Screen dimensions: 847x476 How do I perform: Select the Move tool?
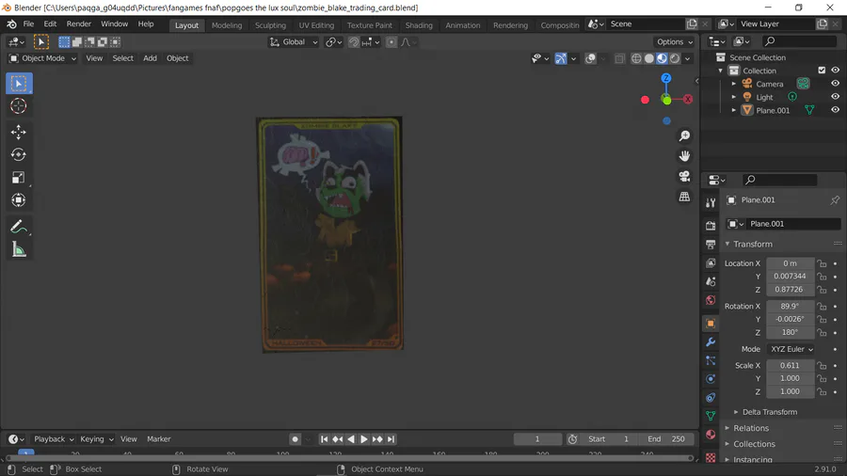pyautogui.click(x=19, y=133)
